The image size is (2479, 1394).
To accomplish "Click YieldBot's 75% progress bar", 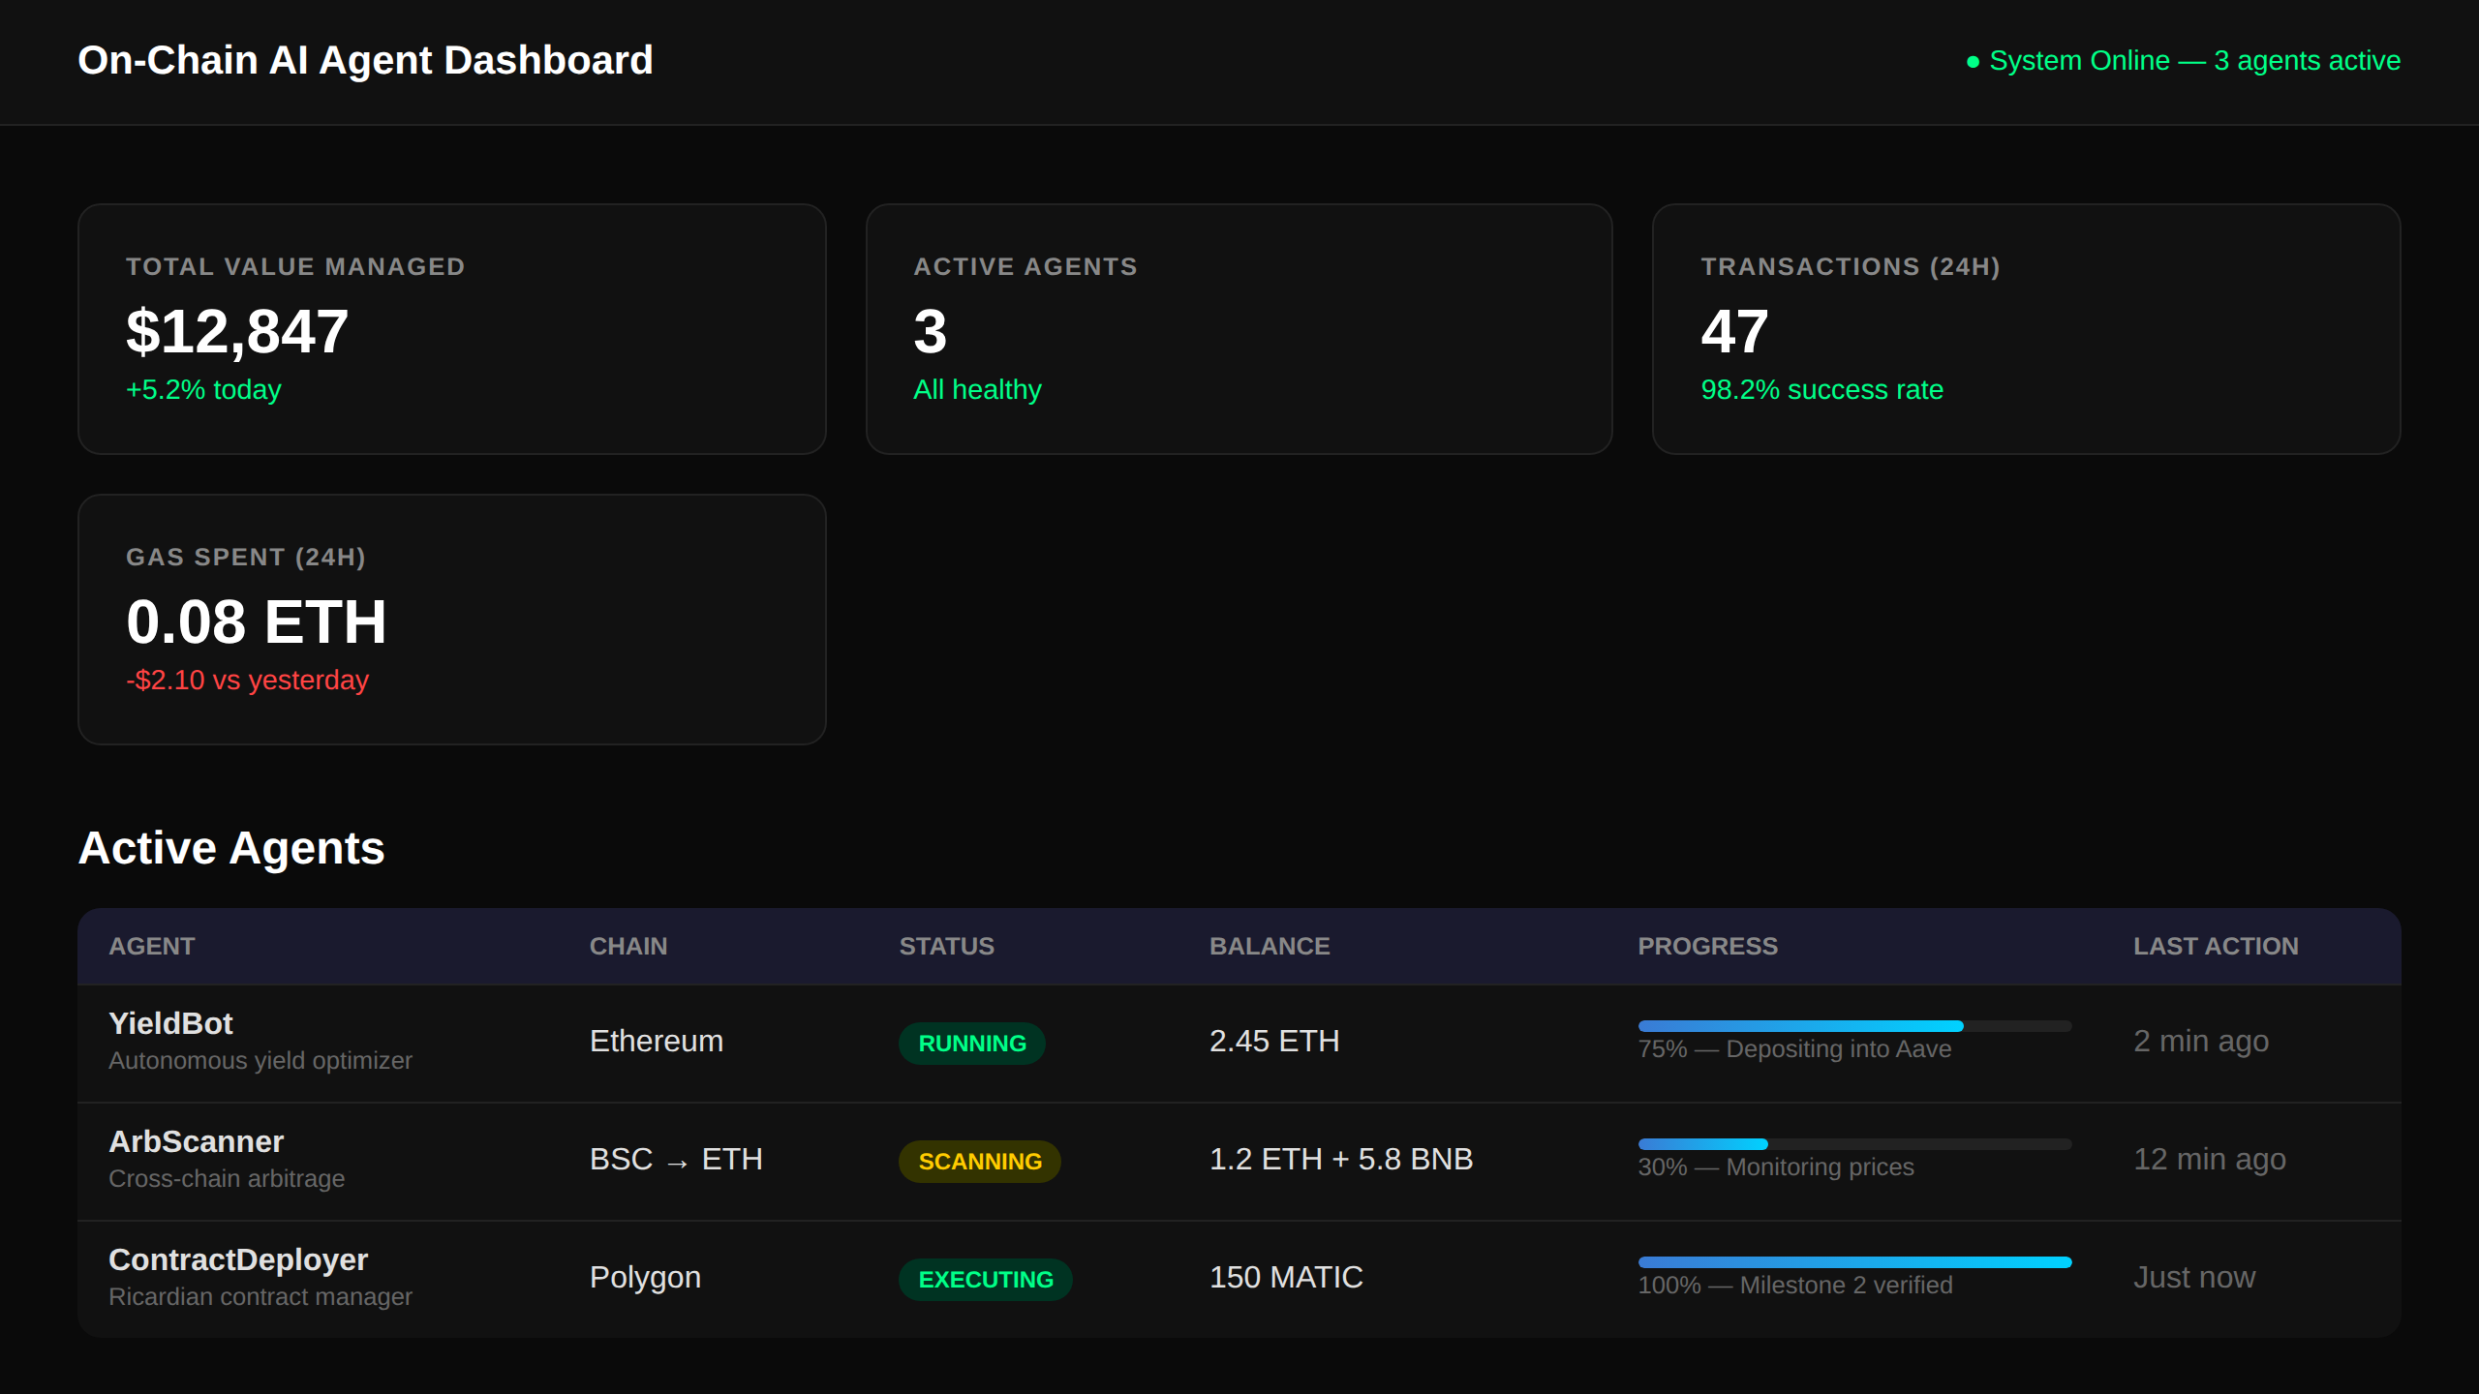I will pos(1854,1025).
